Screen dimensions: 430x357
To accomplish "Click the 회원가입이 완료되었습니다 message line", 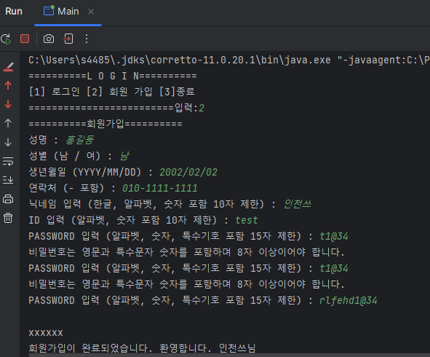I will click(142, 348).
